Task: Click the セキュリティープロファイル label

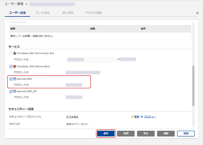Action: click(x=25, y=117)
